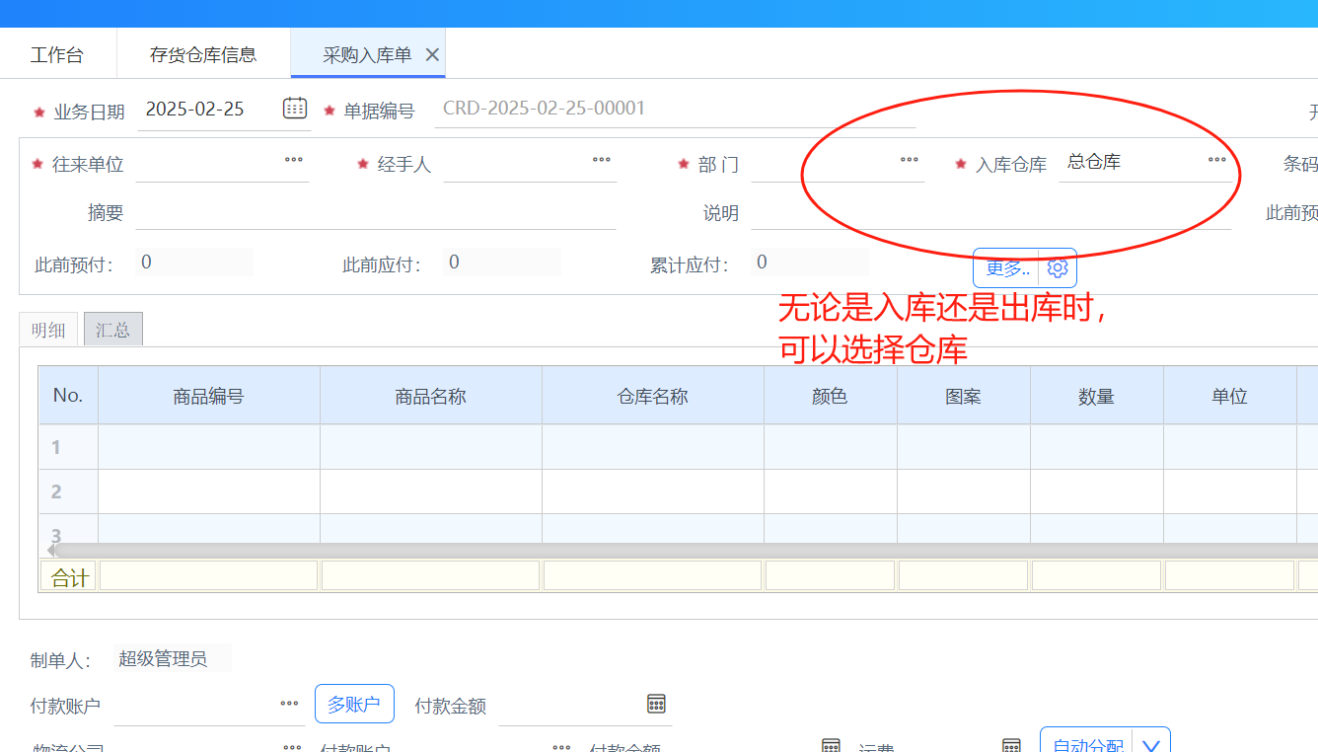Select the 汇总 tab
The height and width of the screenshot is (752, 1318).
coord(113,330)
